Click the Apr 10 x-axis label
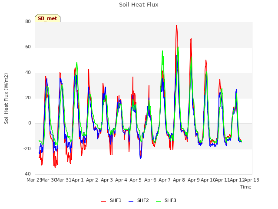 (208, 180)
